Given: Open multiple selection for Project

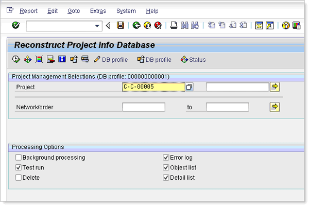Looking at the screenshot, I should (274, 87).
